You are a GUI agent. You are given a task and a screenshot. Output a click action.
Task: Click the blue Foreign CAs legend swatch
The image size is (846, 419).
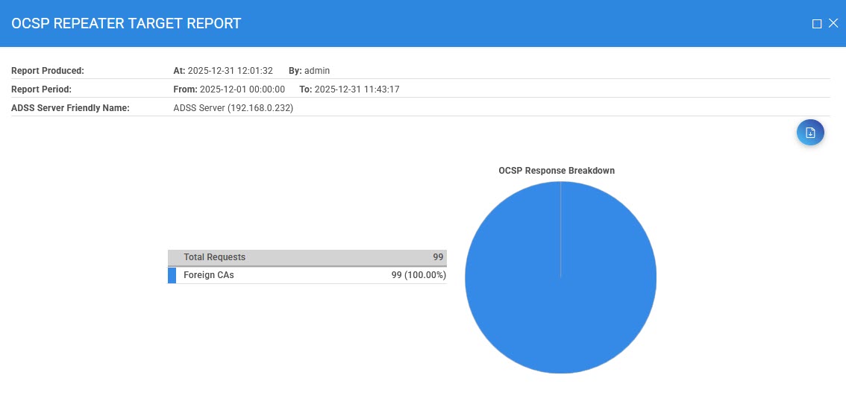172,275
